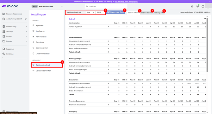The image size is (212, 114).
Task: Collapse the Gebruik section arrow
Action: [x=205, y=18]
